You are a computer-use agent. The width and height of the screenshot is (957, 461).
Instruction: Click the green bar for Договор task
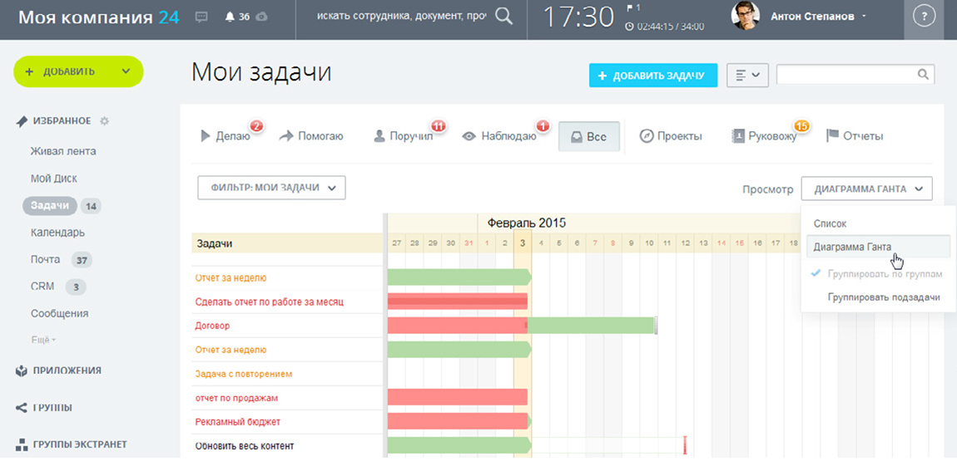[x=592, y=326]
